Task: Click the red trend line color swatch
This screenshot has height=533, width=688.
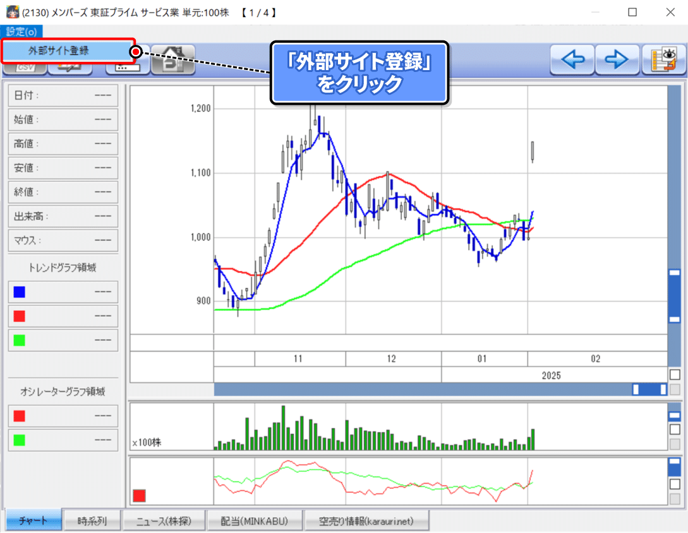Action: pos(20,316)
